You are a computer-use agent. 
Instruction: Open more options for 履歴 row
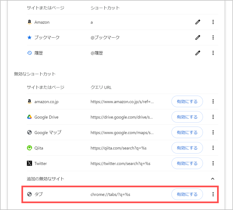point(213,53)
